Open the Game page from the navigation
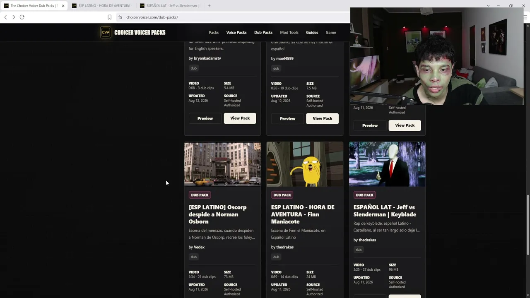The height and width of the screenshot is (298, 530). point(331,32)
